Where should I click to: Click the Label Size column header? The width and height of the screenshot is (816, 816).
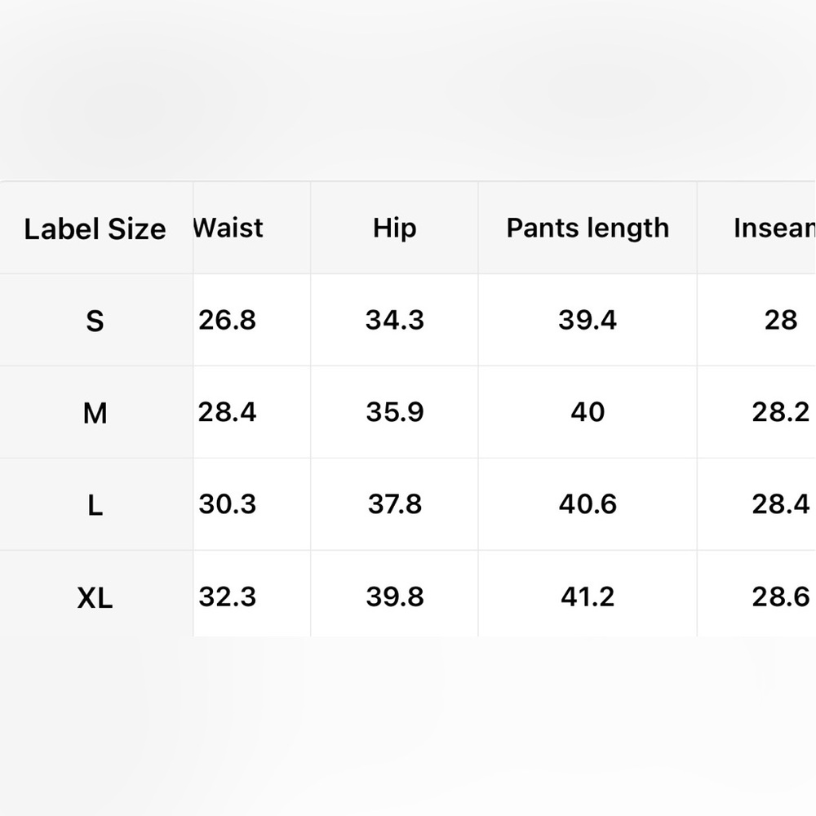point(95,229)
